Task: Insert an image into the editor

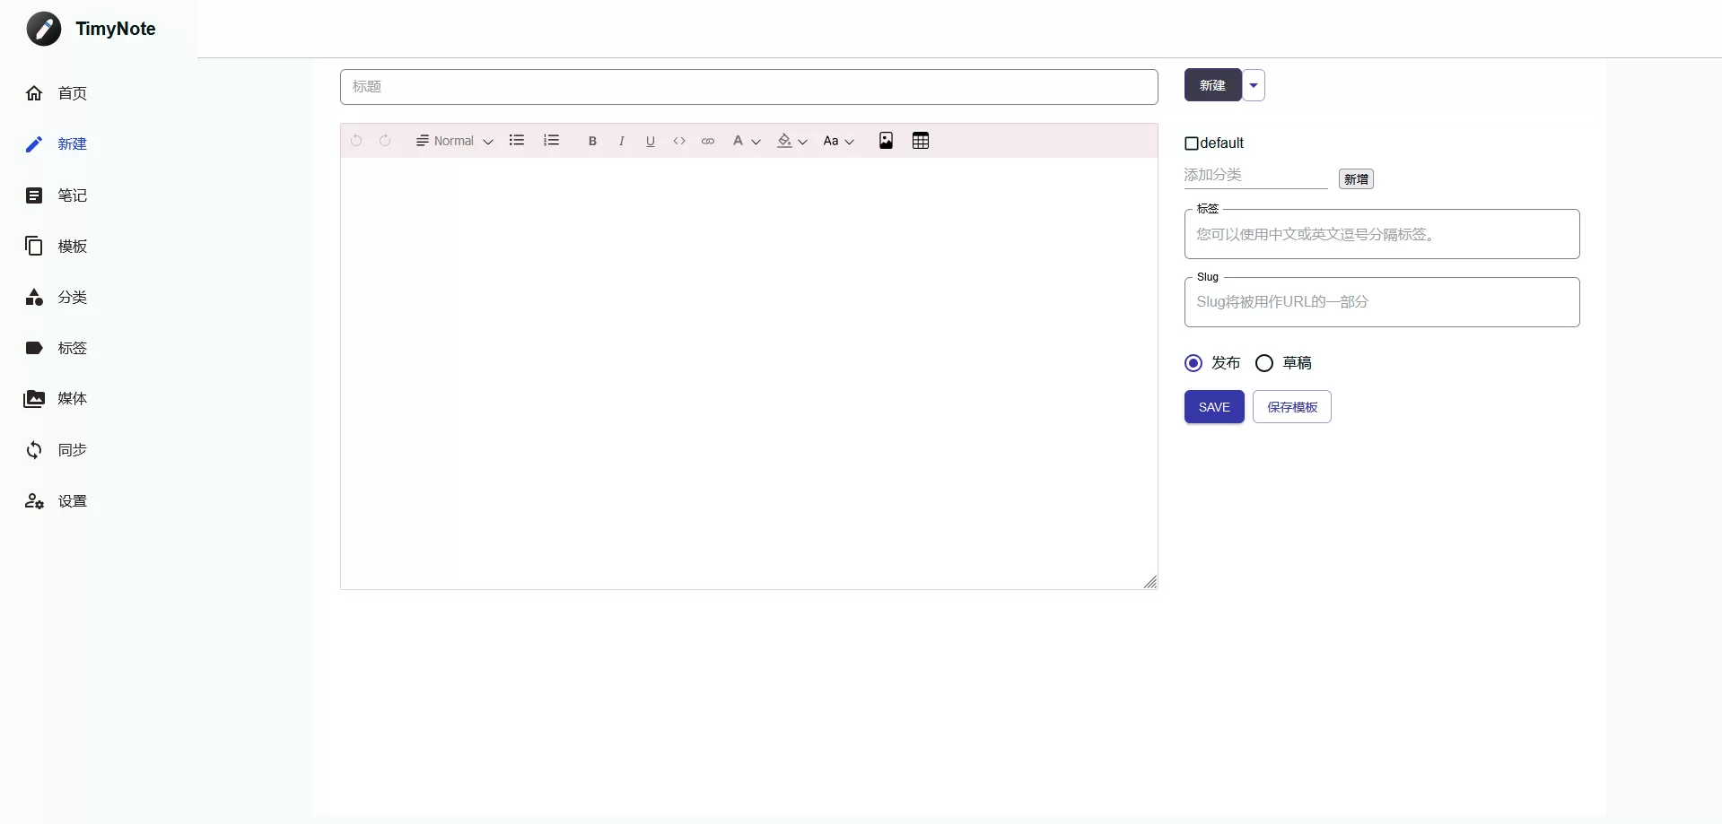Action: tap(887, 140)
